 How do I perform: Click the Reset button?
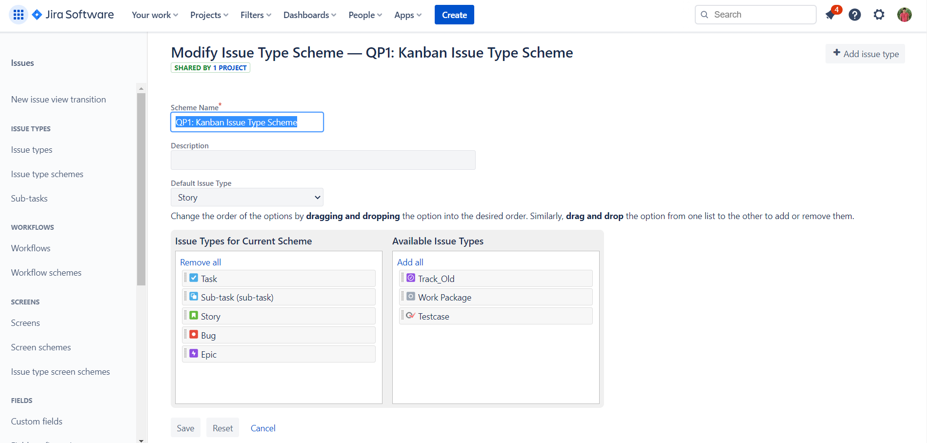coord(222,427)
